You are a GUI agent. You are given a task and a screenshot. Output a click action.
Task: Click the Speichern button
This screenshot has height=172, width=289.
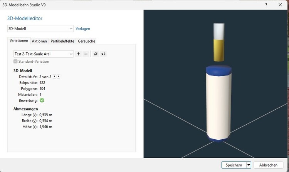point(234,165)
